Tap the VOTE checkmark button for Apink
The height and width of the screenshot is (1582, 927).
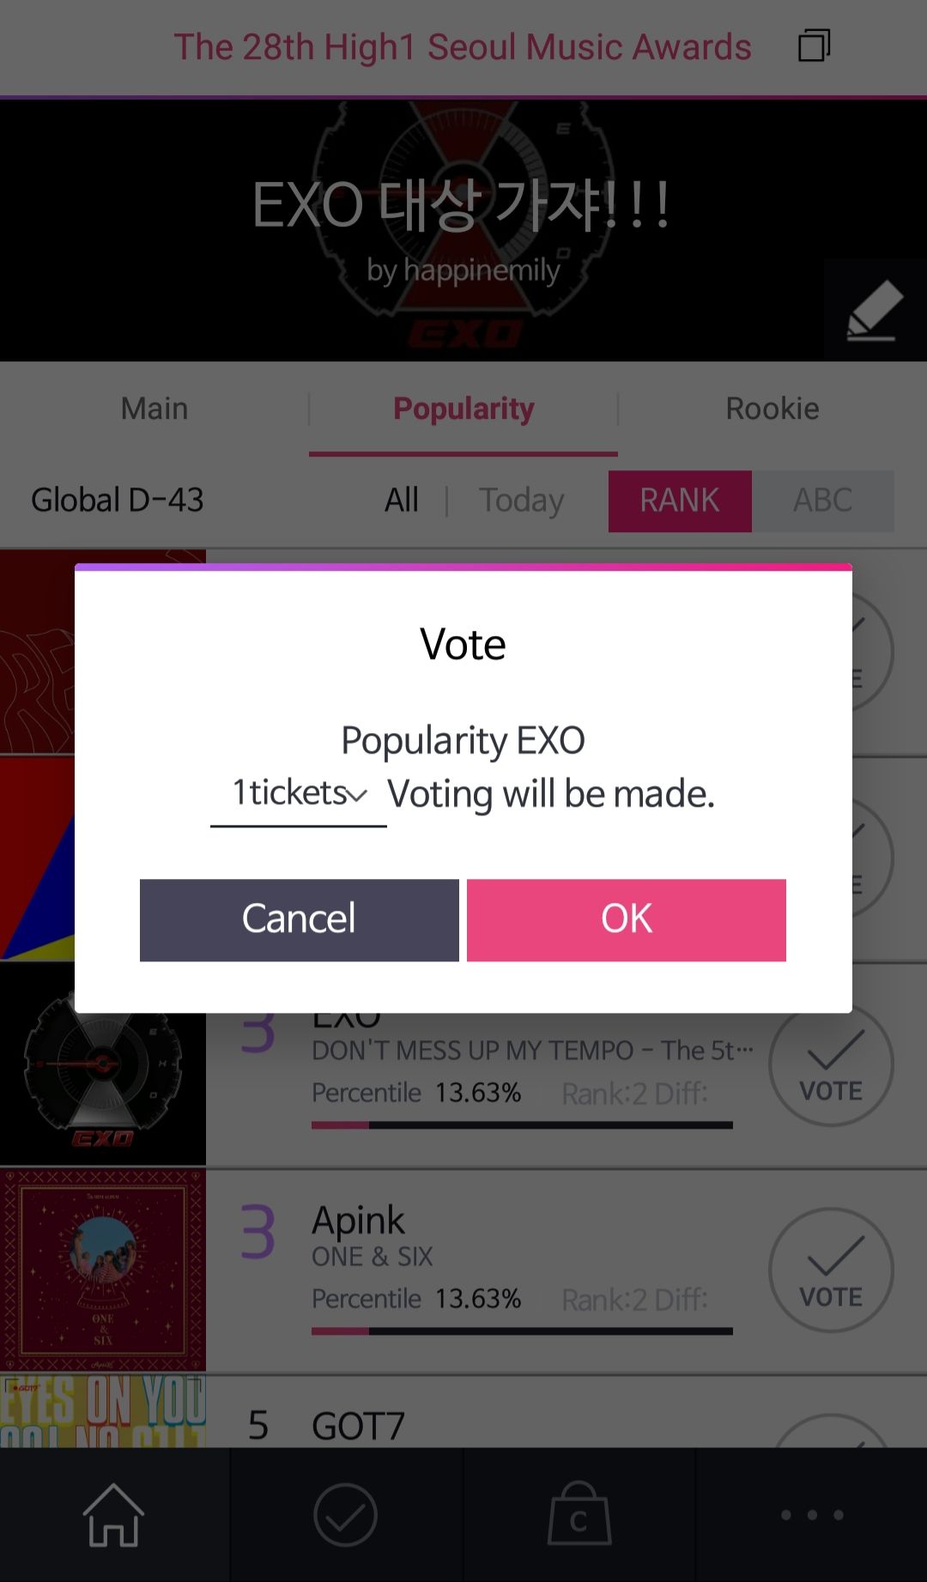tap(831, 1270)
